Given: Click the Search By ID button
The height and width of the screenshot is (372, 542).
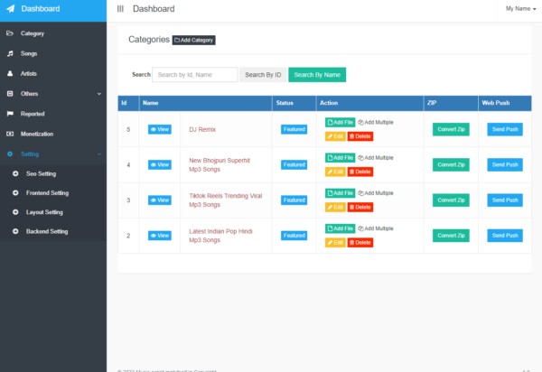Looking at the screenshot, I should 263,75.
